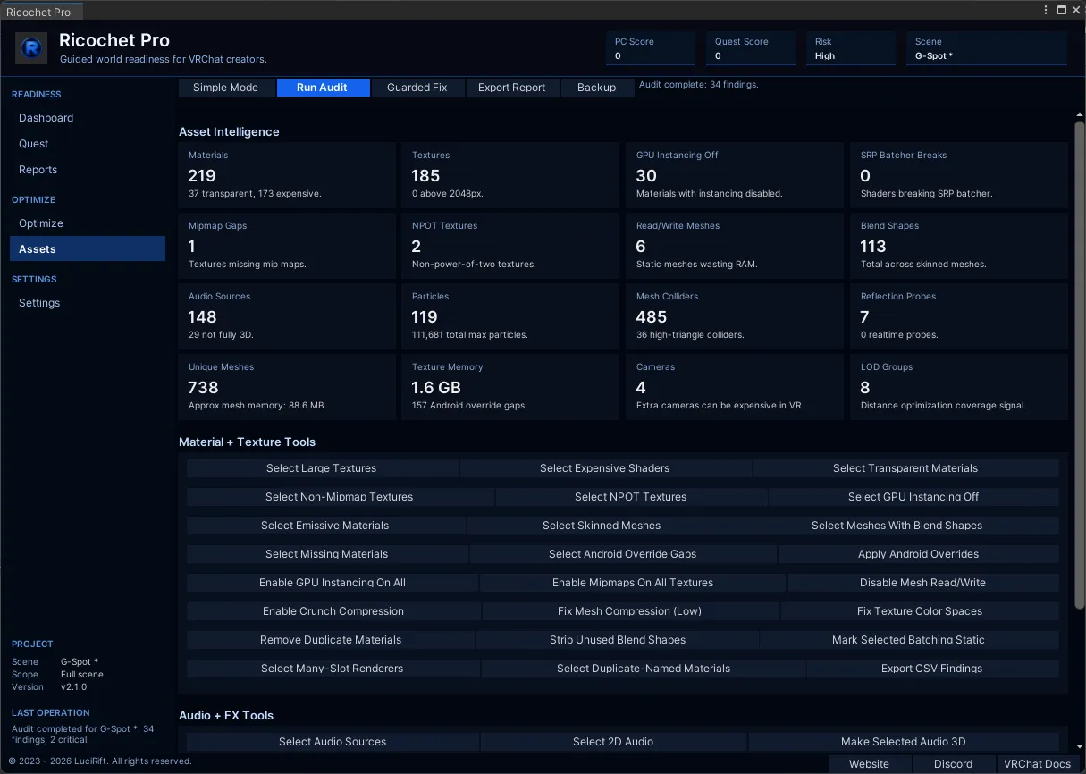Viewport: 1086px width, 774px height.
Task: Click the Risk field showing High
Action: pos(850,48)
